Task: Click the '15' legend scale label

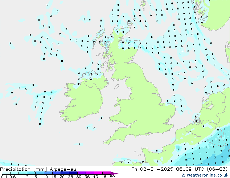Action: click(54, 177)
